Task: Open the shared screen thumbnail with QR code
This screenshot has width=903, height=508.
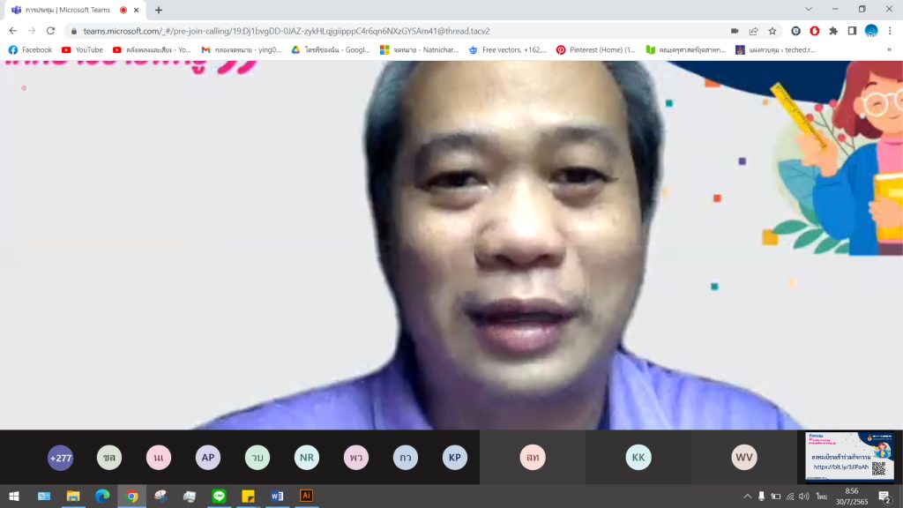Action: [x=849, y=456]
